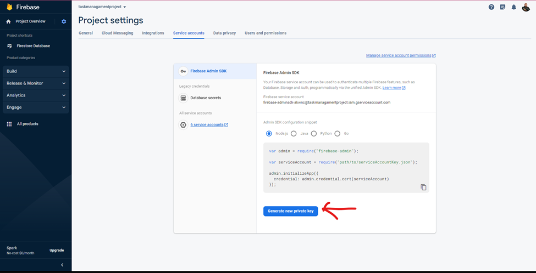
Task: Expand the Build category
Action: [x=36, y=72]
